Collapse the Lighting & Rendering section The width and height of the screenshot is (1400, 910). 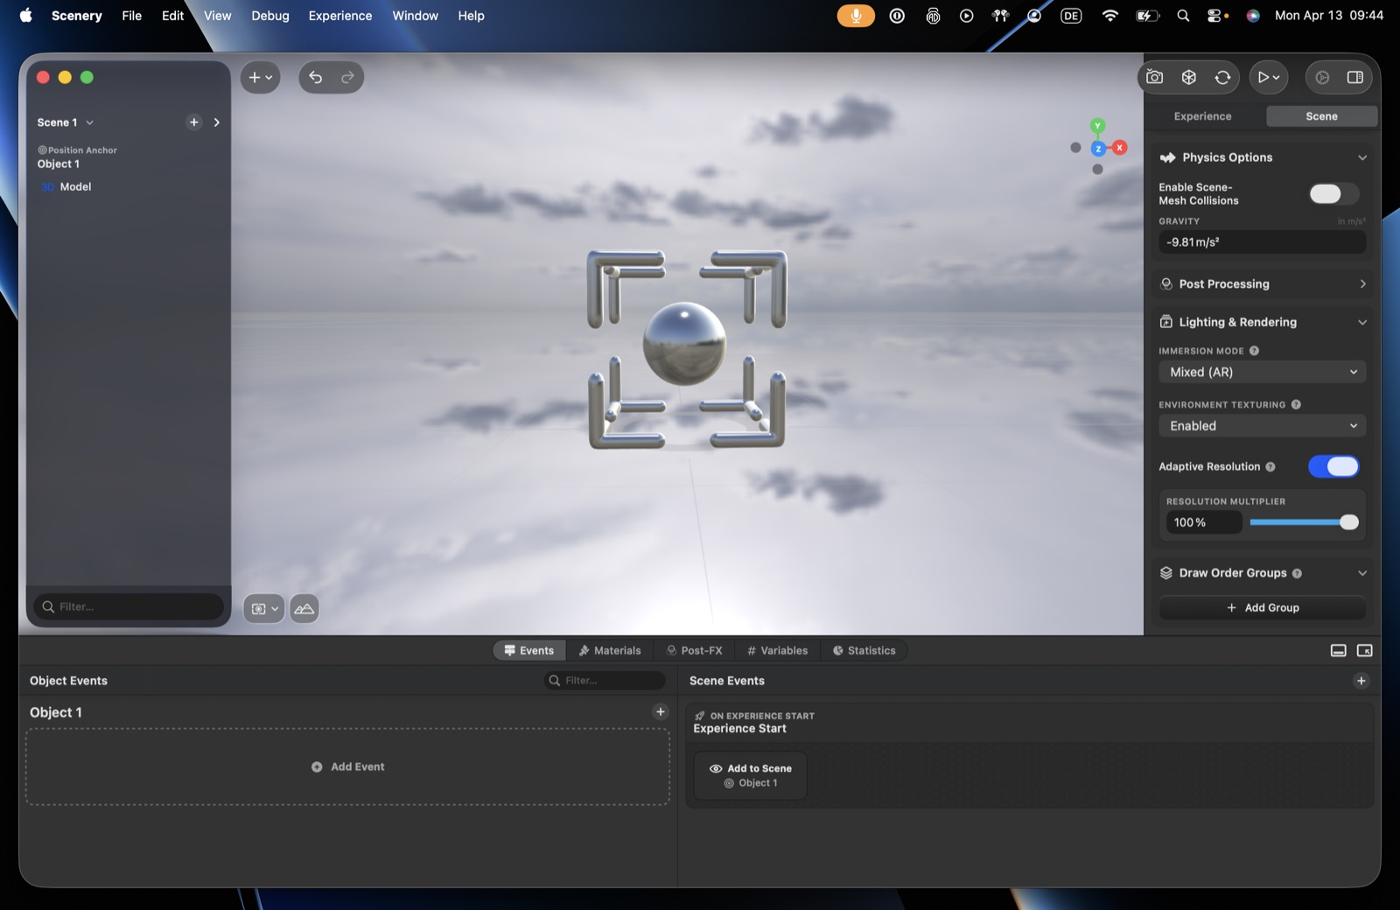pyautogui.click(x=1361, y=322)
